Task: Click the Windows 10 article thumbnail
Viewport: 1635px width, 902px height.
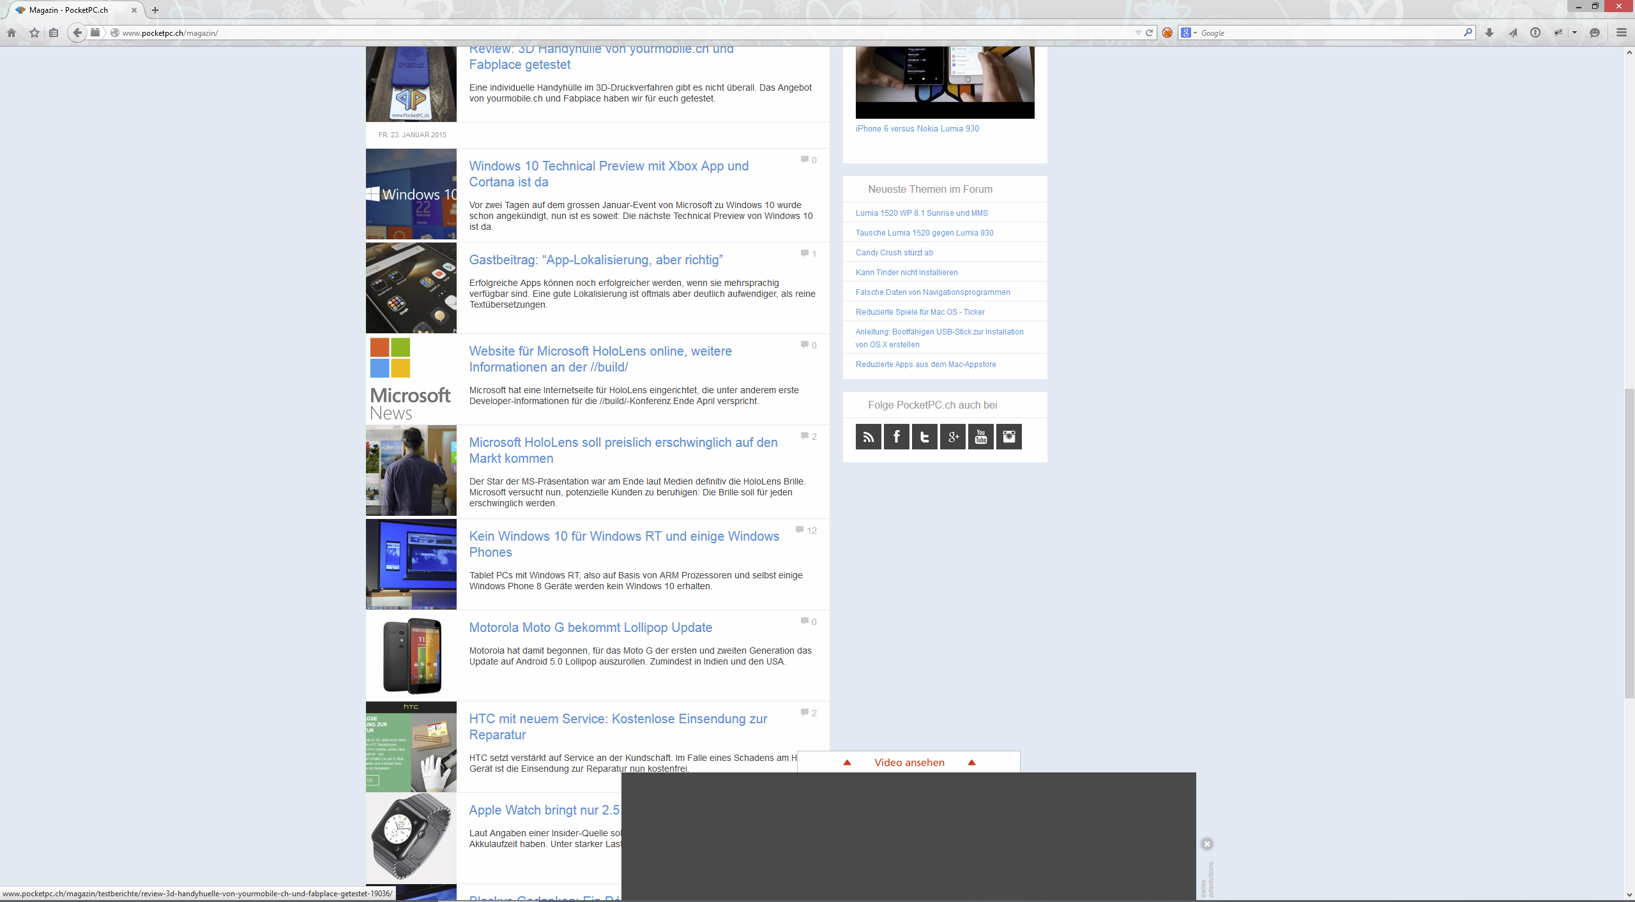Action: point(411,194)
